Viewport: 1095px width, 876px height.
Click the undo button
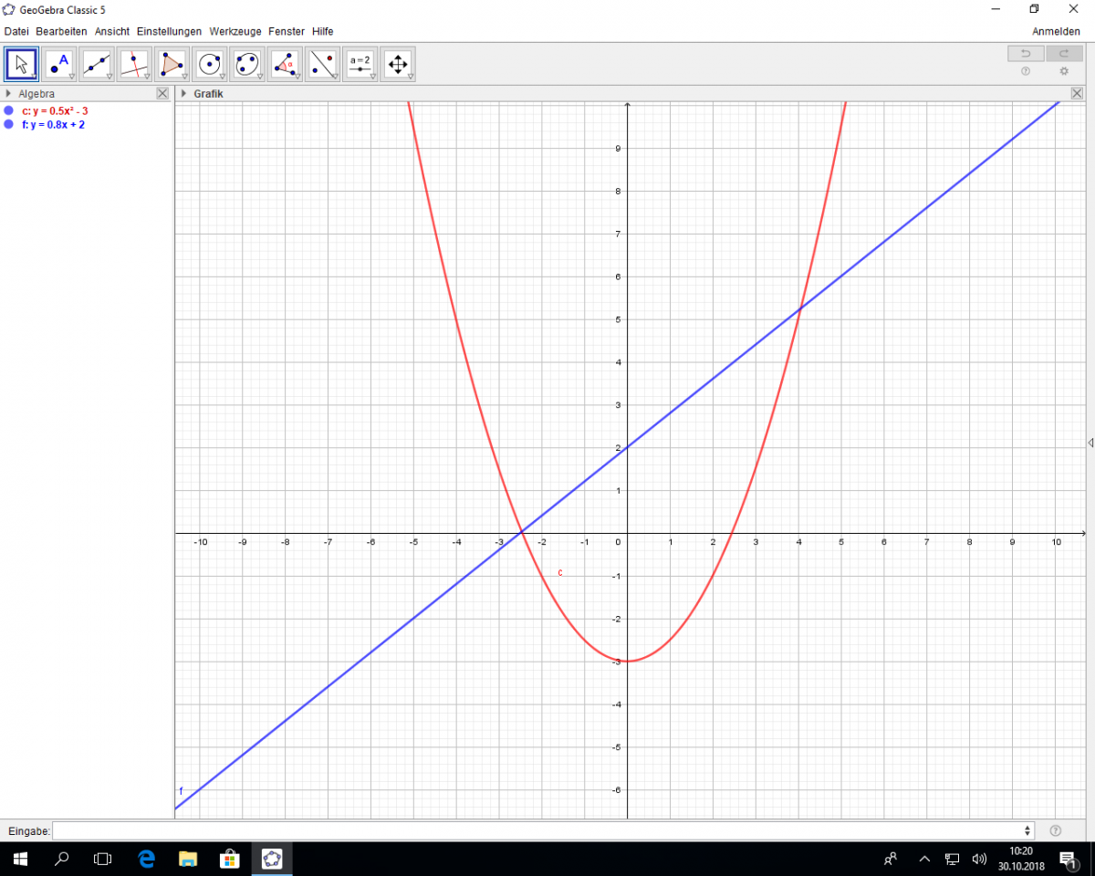pyautogui.click(x=1025, y=54)
